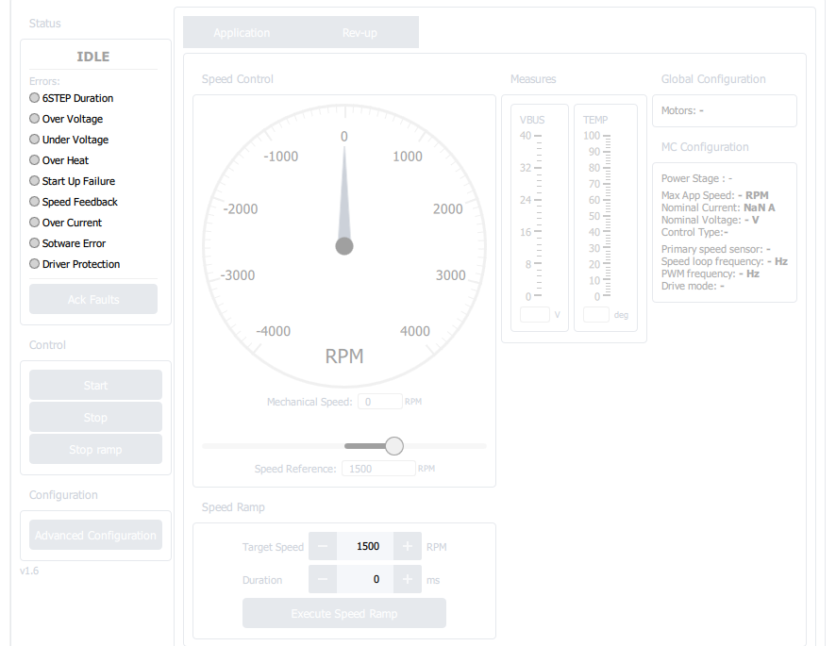Screen dimensions: 836x646
Task: Click the Start Up Failure indicator
Action: click(x=34, y=181)
